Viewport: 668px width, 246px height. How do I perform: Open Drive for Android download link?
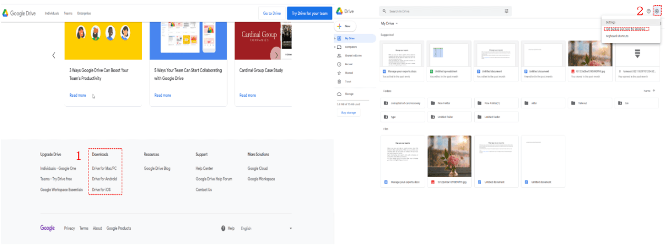[x=104, y=179]
